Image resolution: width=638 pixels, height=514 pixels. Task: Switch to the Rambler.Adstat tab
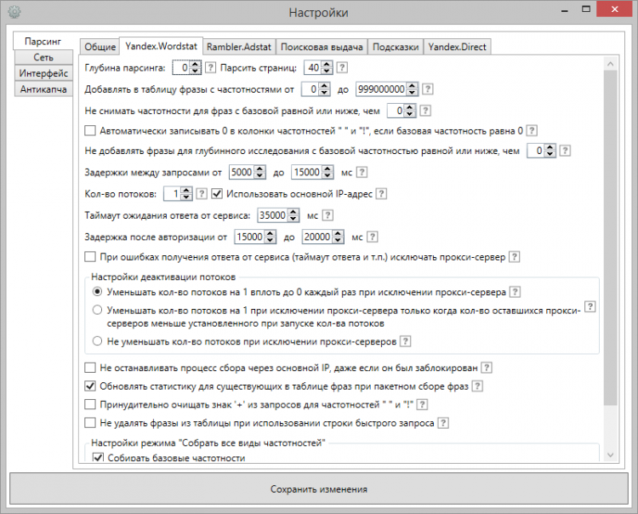[x=239, y=47]
